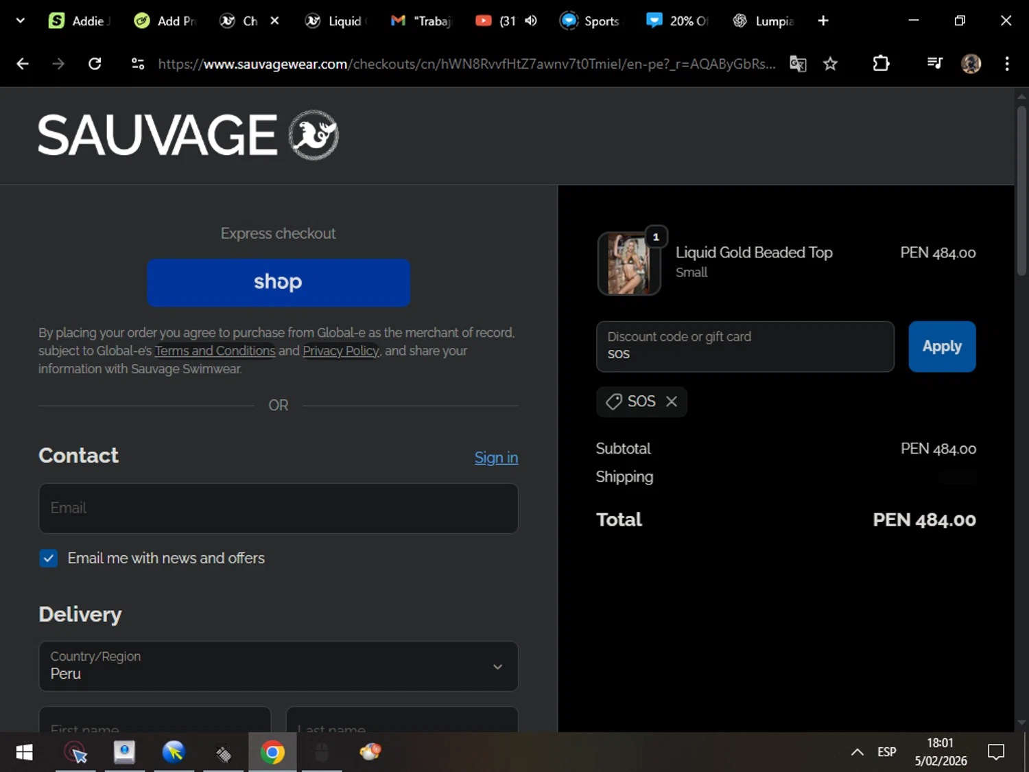Switch to the YouTube (31 tab
This screenshot has height=772, width=1029.
496,21
